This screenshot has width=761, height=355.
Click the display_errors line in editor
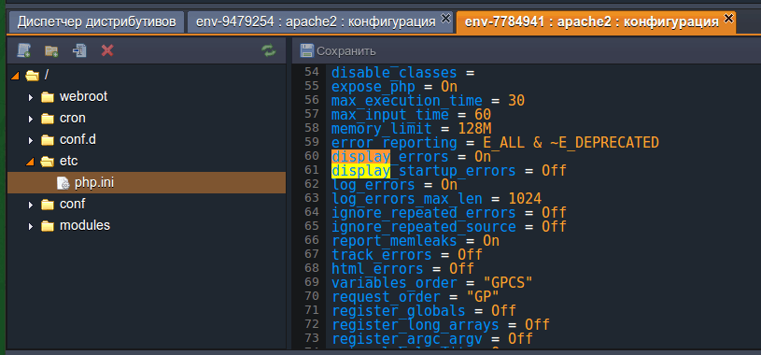411,157
